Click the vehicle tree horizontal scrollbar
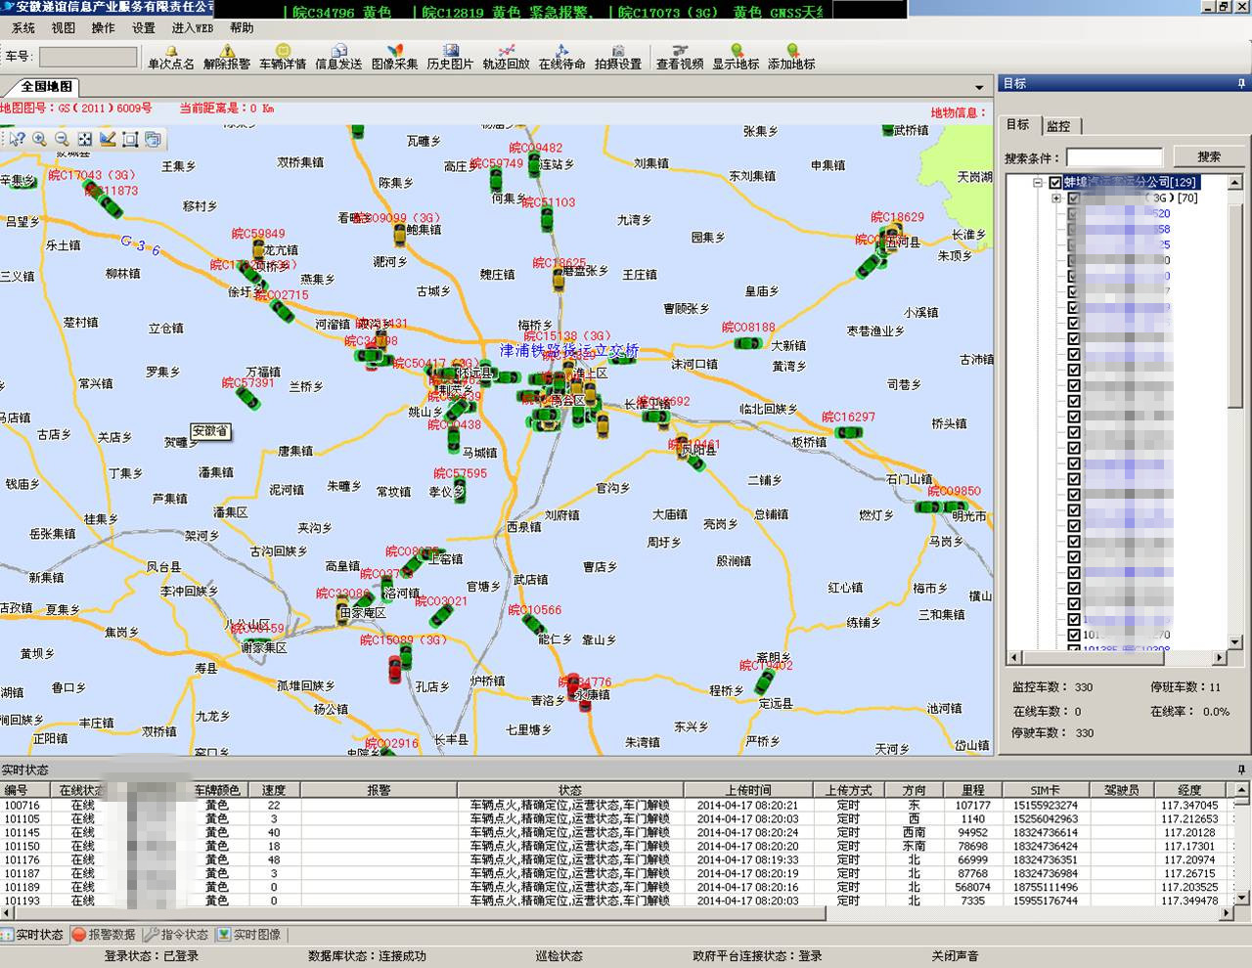Screen dimensions: 1252x968 pos(1116,657)
